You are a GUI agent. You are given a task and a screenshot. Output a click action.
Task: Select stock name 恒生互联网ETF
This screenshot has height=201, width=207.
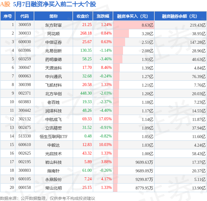54,137
